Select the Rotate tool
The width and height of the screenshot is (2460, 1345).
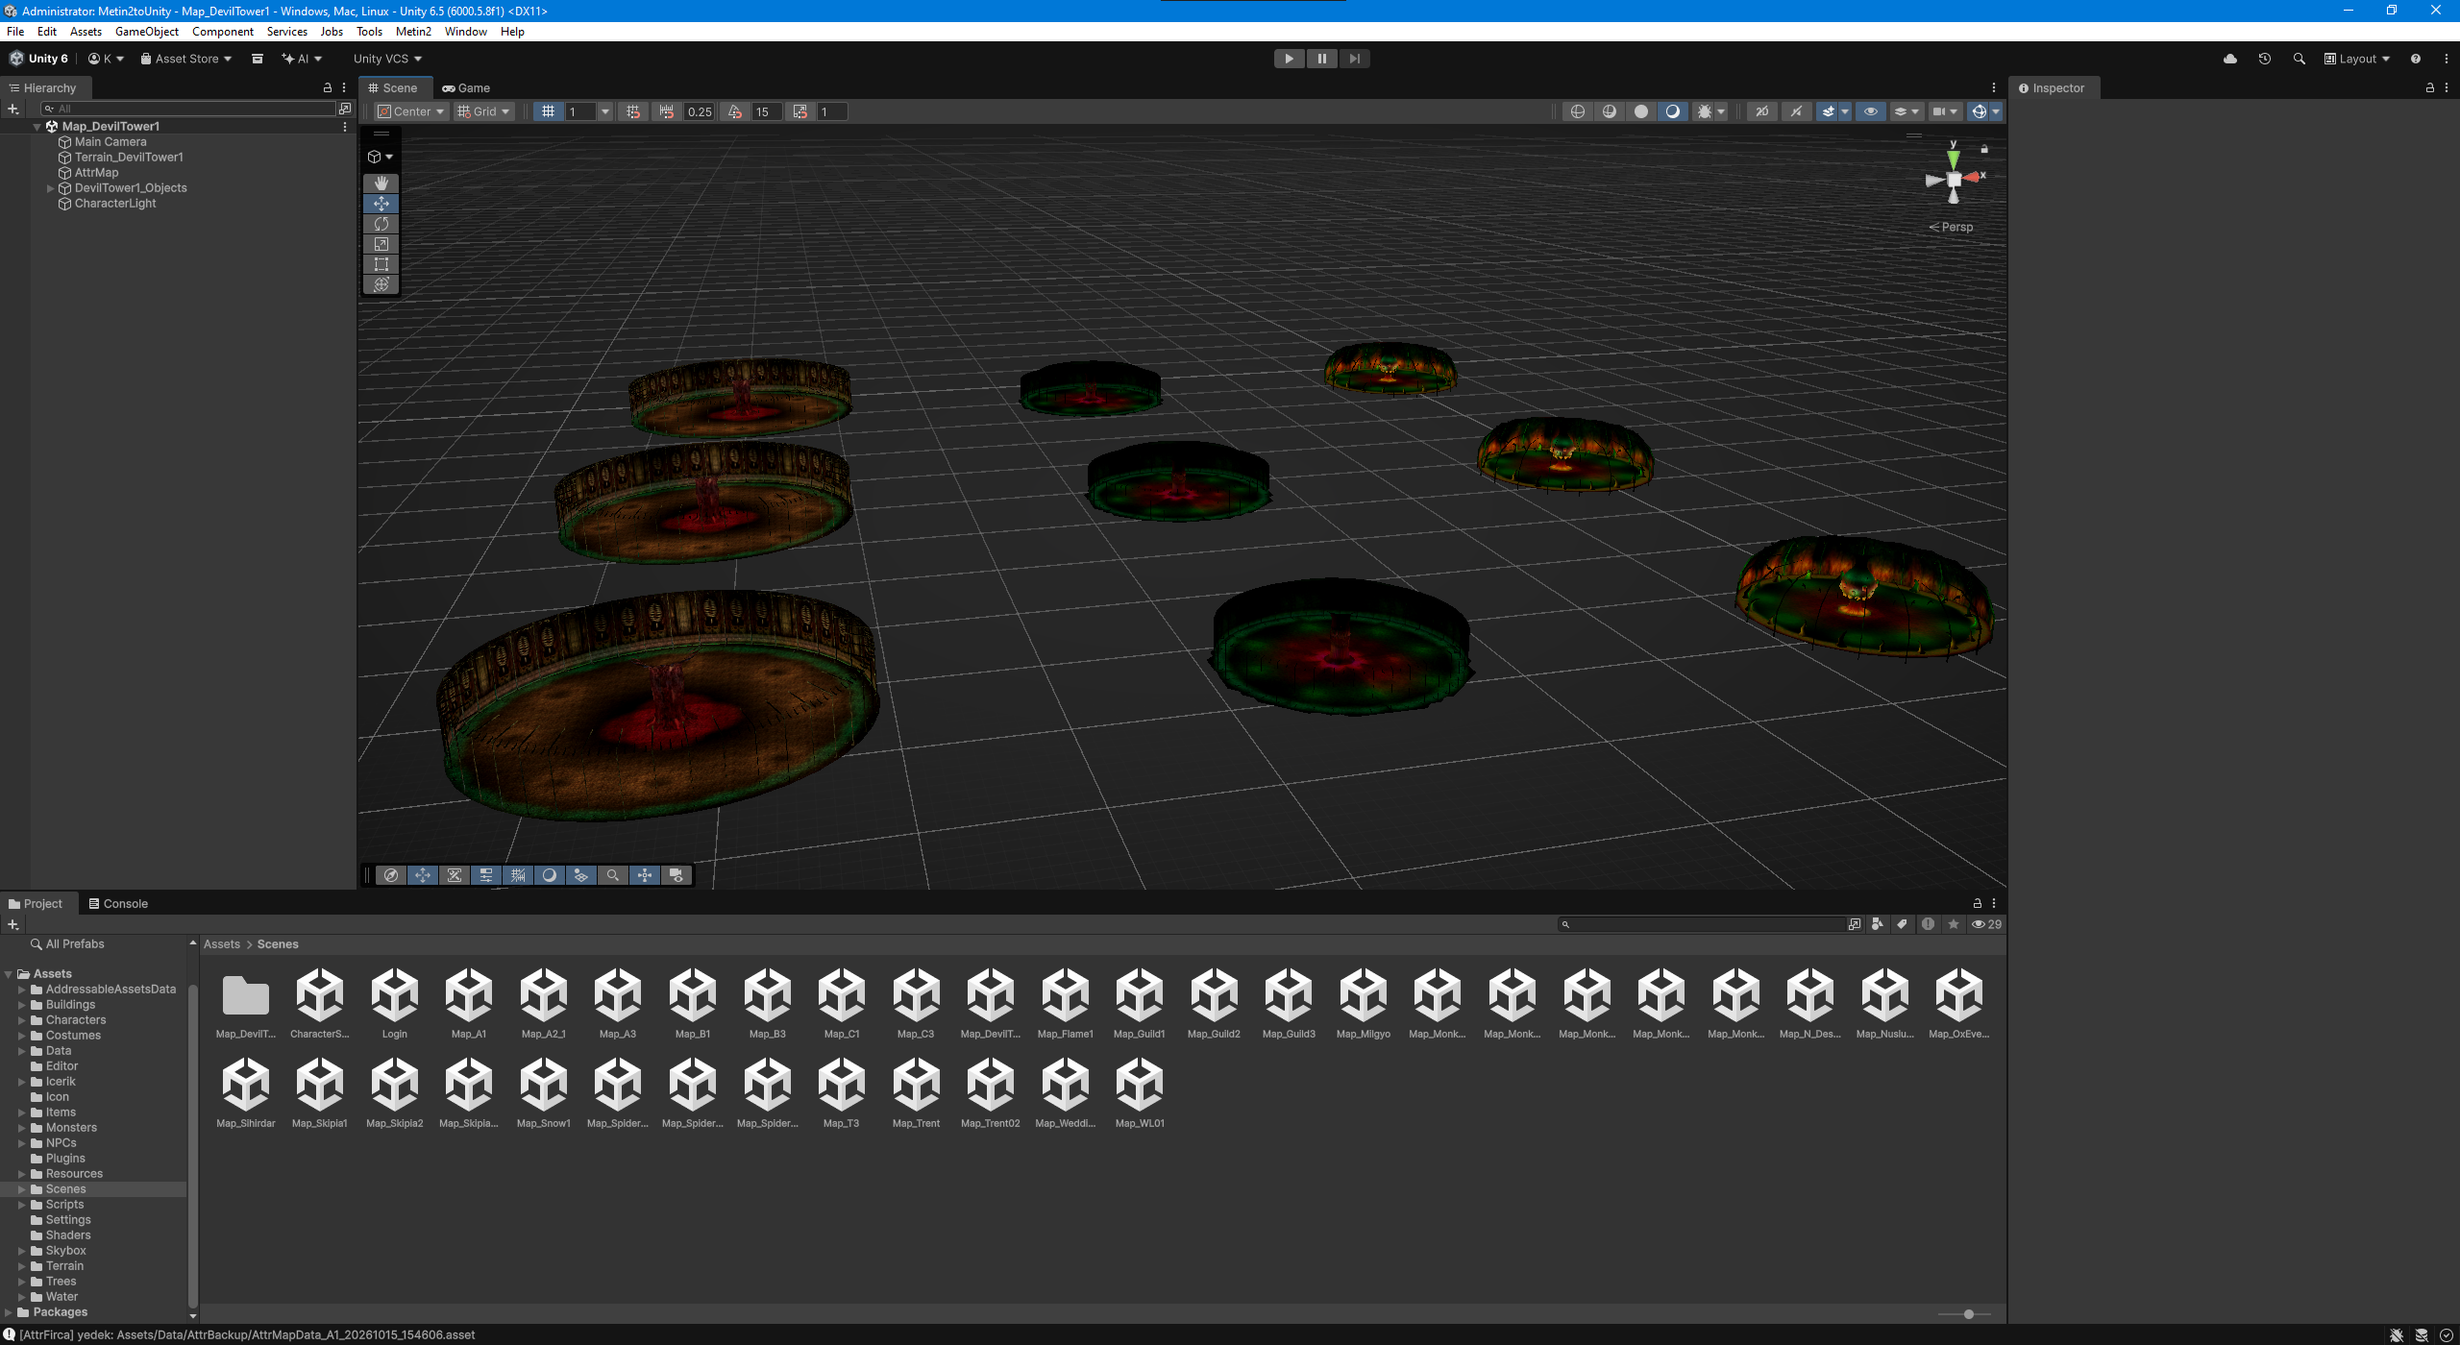(381, 224)
